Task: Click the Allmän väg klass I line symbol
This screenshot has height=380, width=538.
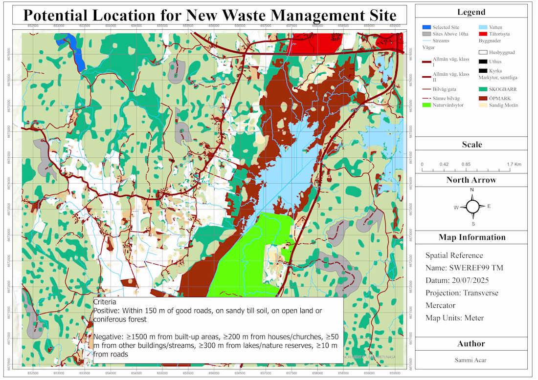Action: [x=426, y=62]
